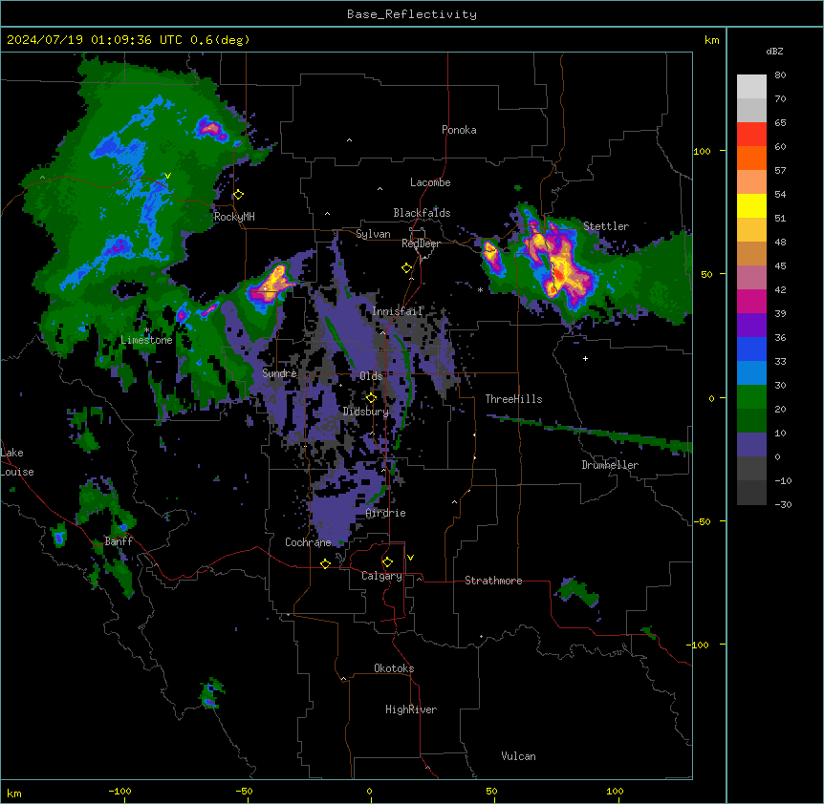Select the red 65 dBZ legend swatch
824x804 pixels.
tap(751, 135)
